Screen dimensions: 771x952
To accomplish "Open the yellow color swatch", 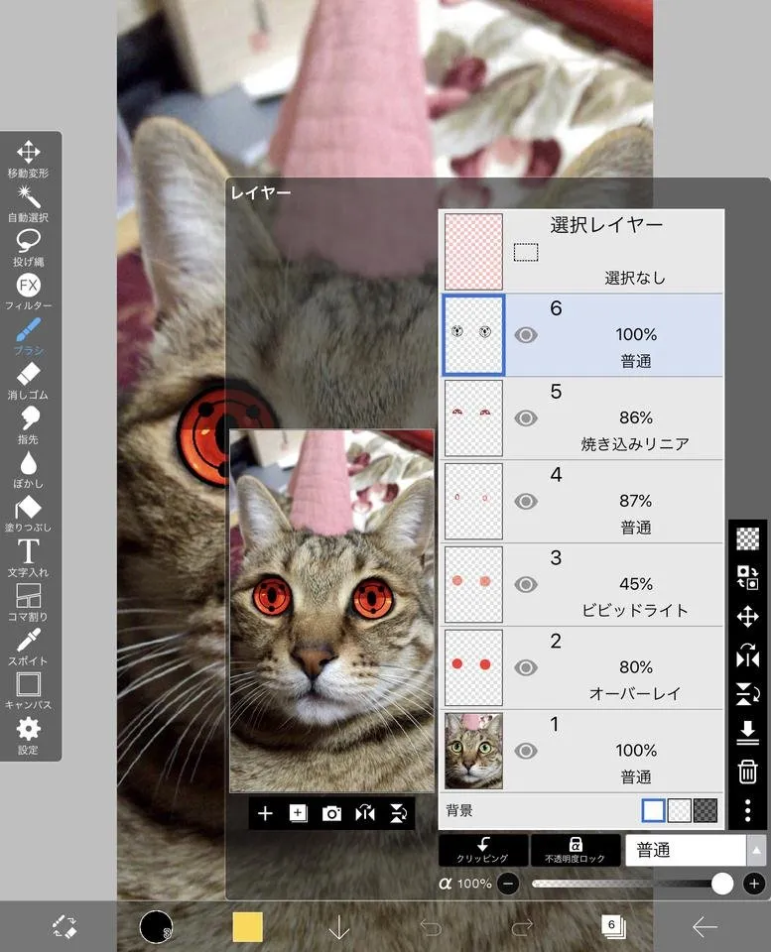I will 248,927.
